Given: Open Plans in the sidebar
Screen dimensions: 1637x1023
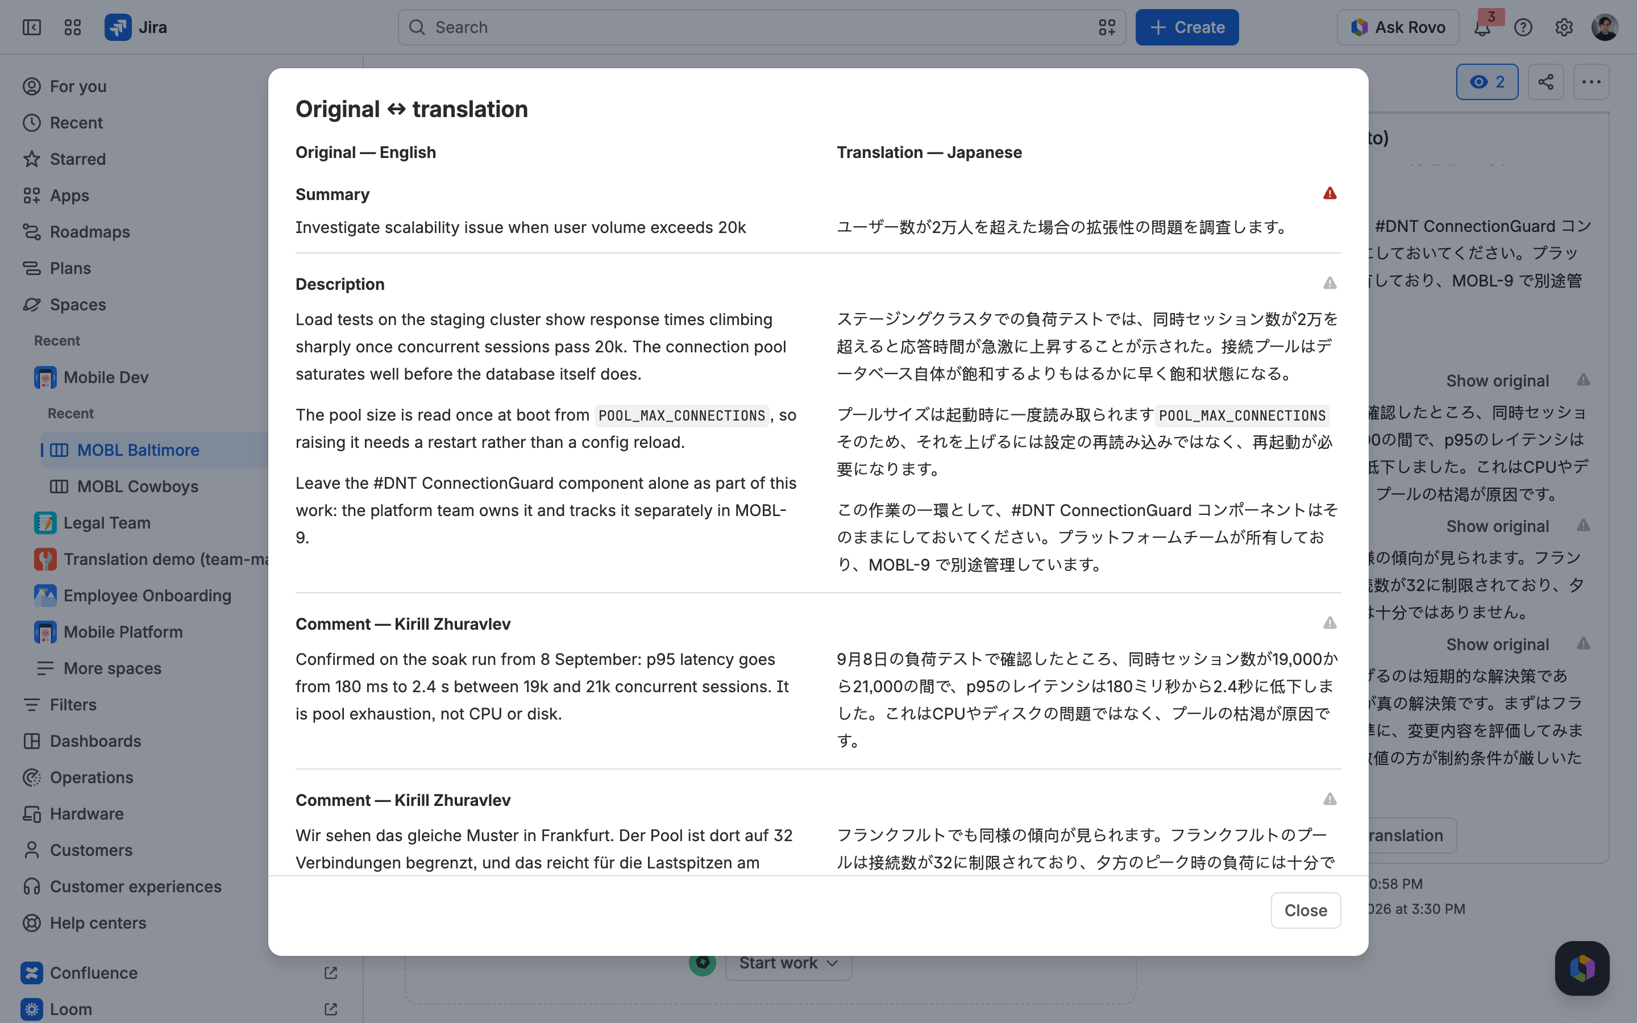Looking at the screenshot, I should tap(70, 269).
